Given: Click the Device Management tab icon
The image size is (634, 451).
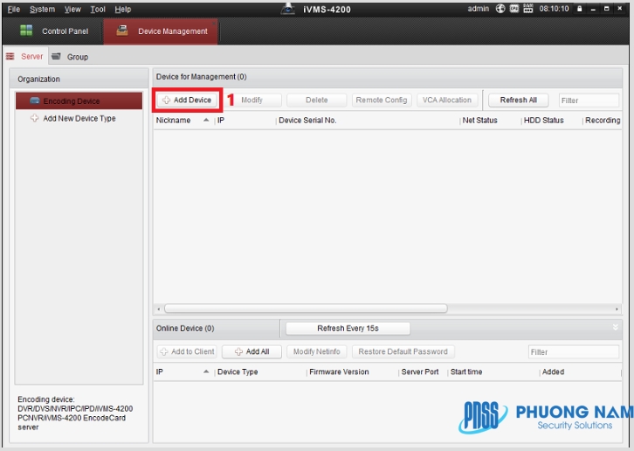Looking at the screenshot, I should (122, 31).
